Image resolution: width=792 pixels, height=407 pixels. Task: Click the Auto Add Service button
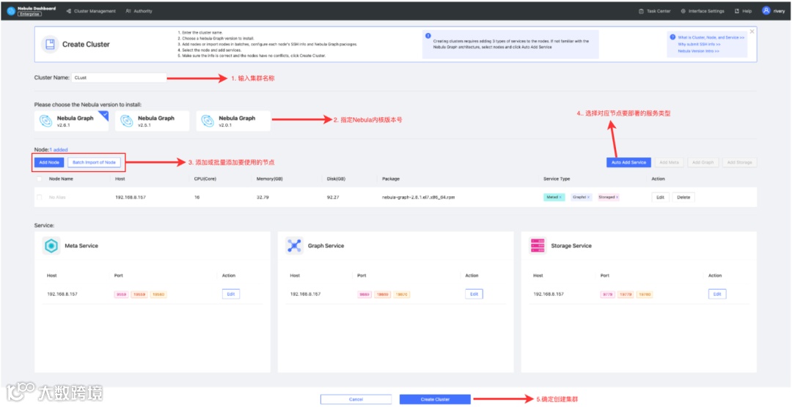pos(628,163)
